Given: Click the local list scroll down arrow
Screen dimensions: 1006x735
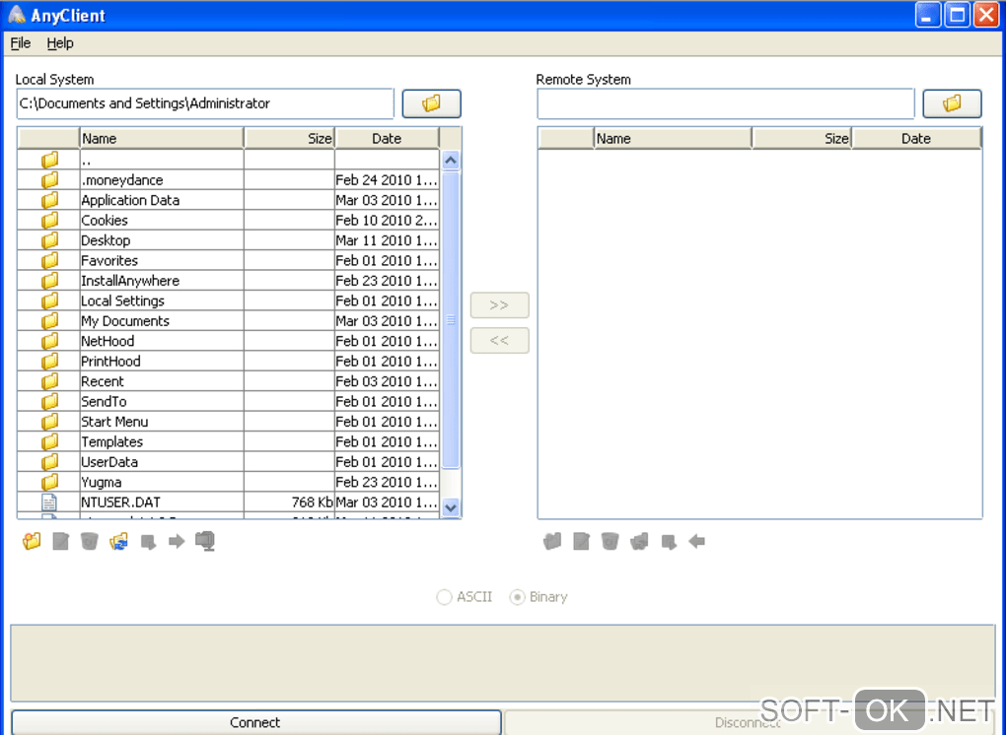Looking at the screenshot, I should point(451,507).
